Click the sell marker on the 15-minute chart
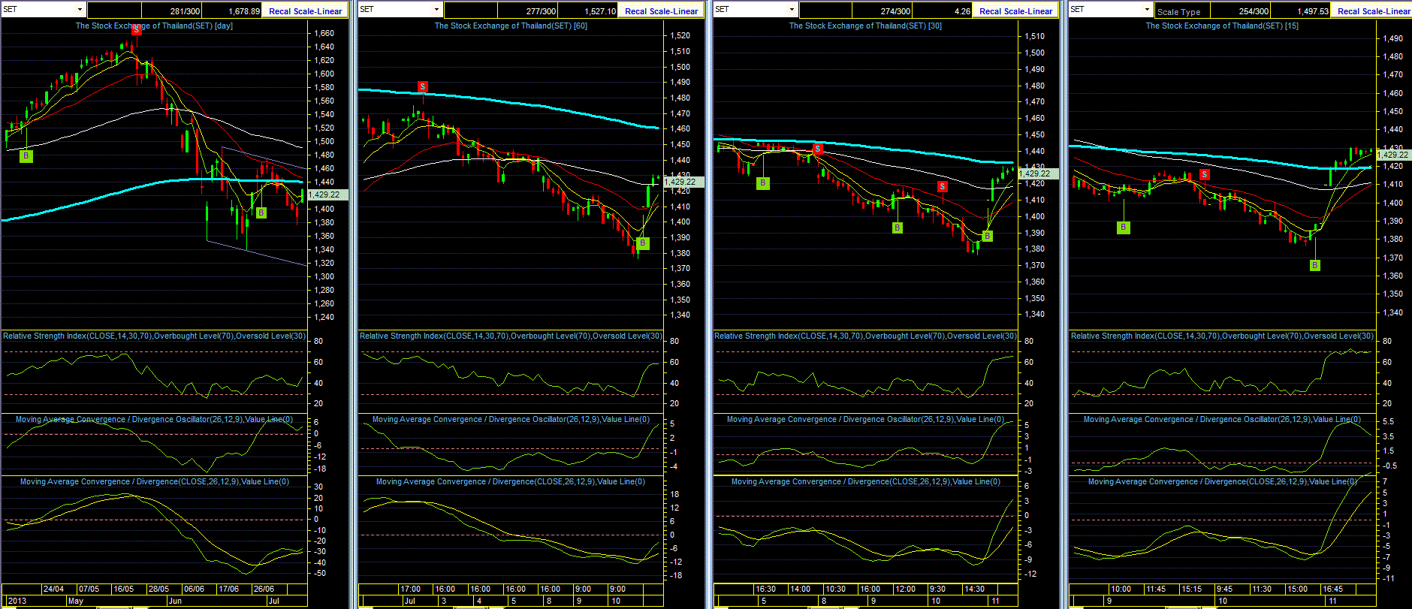 [x=1205, y=175]
